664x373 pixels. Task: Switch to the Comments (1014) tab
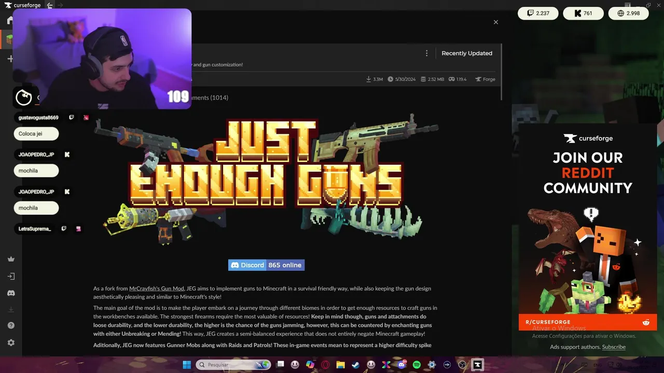pos(210,97)
